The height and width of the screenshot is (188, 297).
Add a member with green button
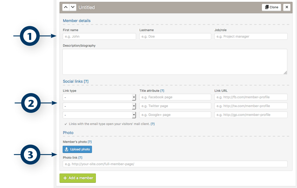click(78, 178)
